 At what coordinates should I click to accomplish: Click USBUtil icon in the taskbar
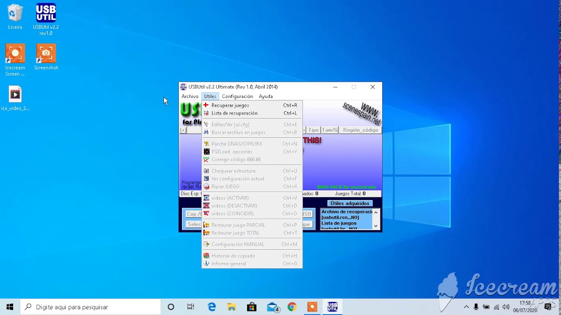[332, 307]
